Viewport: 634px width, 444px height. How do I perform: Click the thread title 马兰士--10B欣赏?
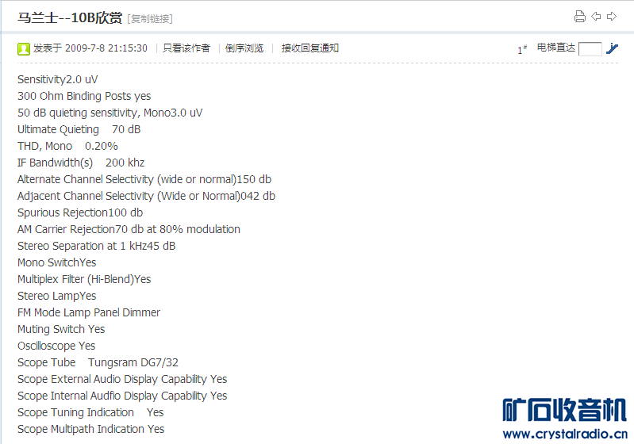tap(70, 17)
